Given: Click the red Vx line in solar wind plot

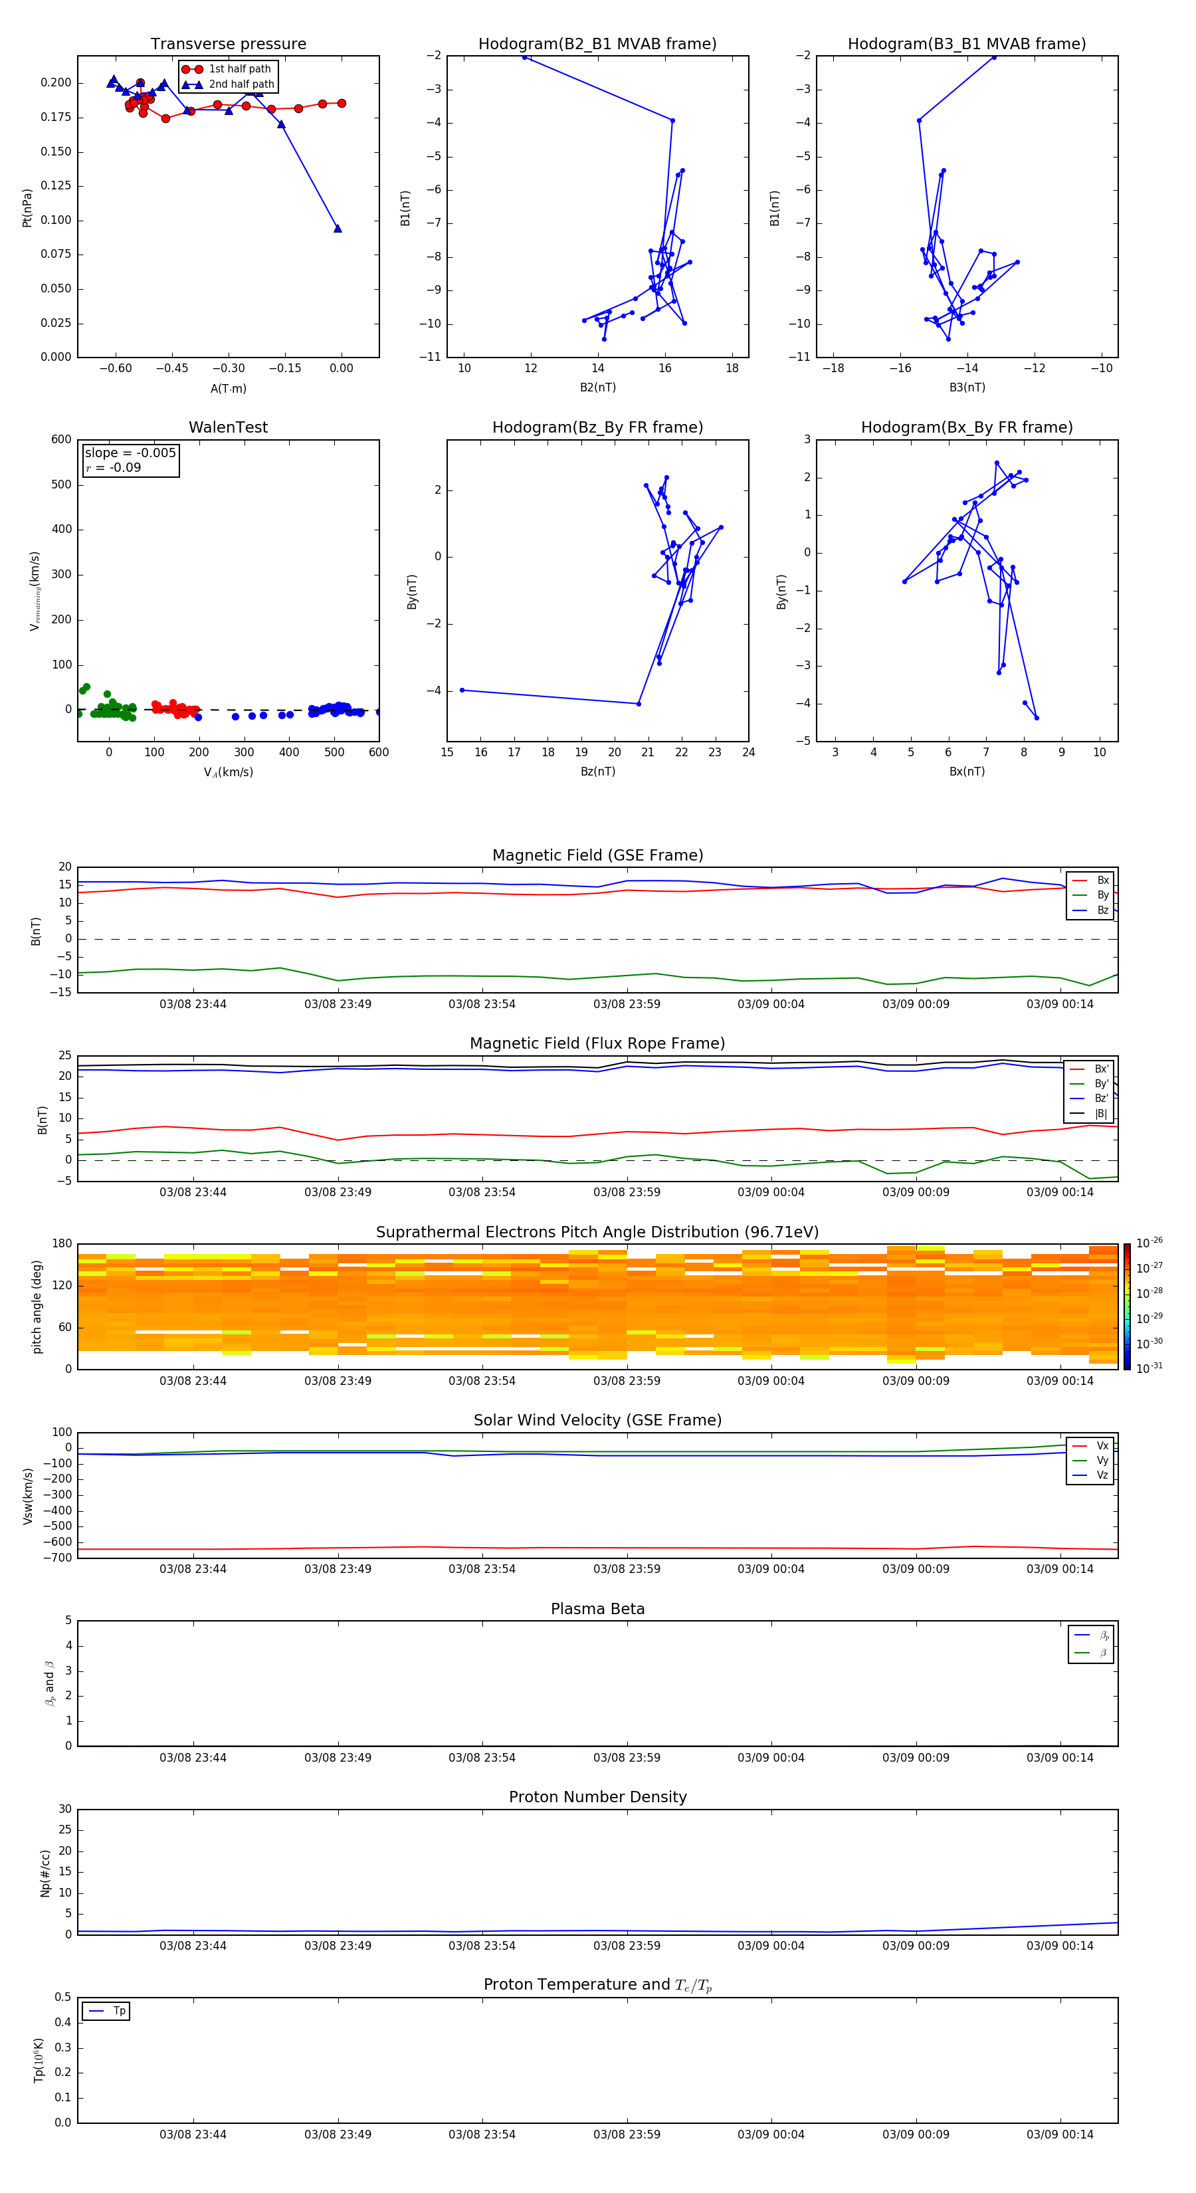Looking at the screenshot, I should 596,1548.
